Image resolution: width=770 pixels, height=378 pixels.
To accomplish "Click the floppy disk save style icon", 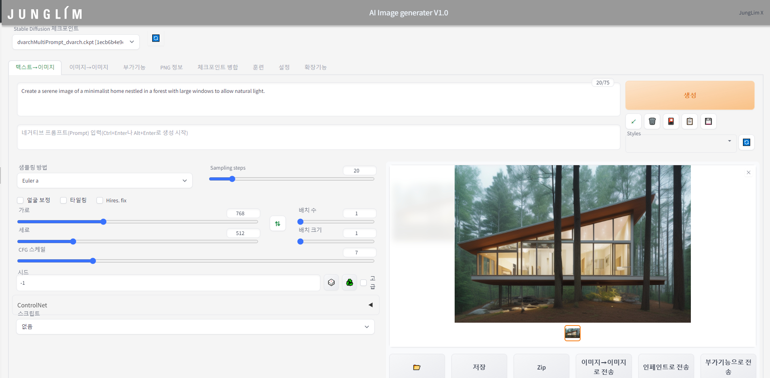I will pyautogui.click(x=708, y=122).
